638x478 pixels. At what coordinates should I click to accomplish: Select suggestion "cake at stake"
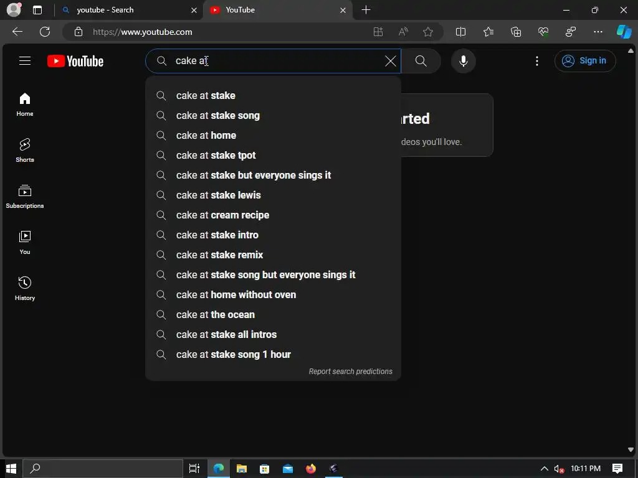[273, 95]
